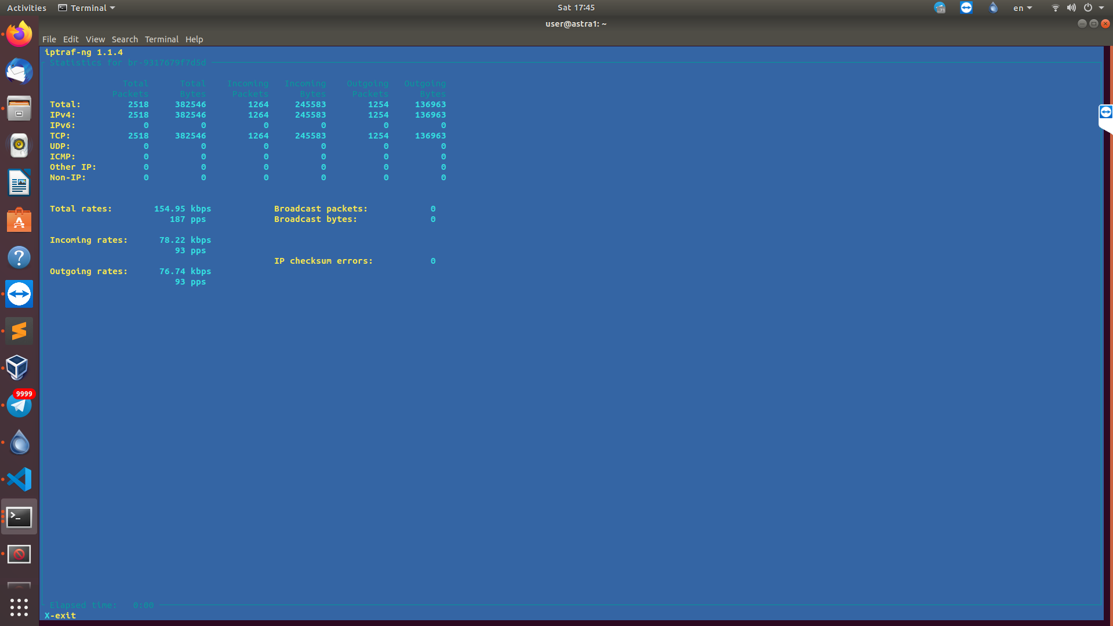The image size is (1113, 626).
Task: Open Firefox from the dock
Action: (x=19, y=34)
